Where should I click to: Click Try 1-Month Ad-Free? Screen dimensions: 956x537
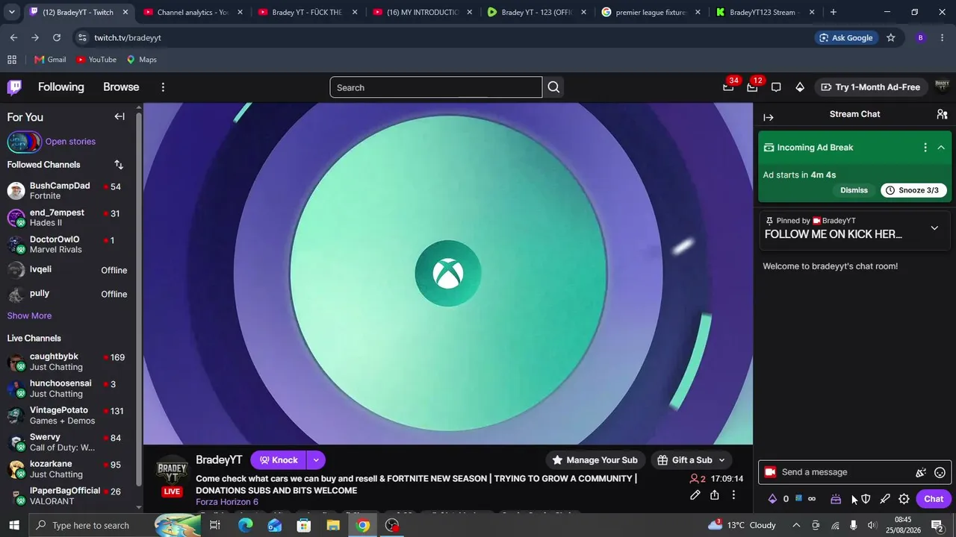tap(871, 87)
